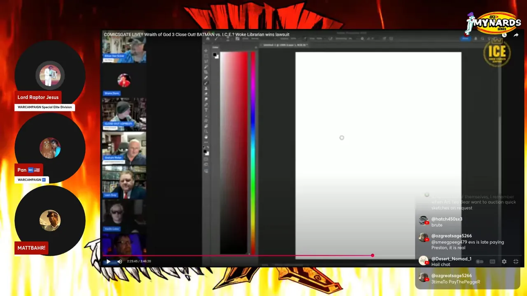Exit fullscreen in the video player
Image resolution: width=527 pixels, height=296 pixels.
(x=515, y=261)
